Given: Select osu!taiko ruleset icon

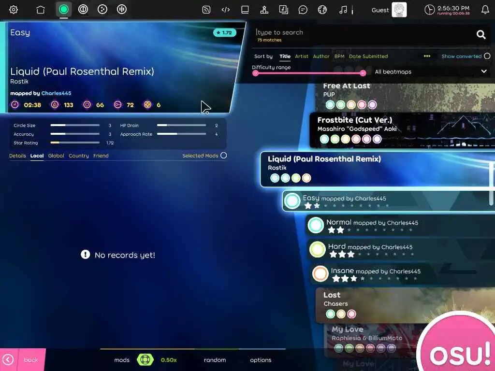Looking at the screenshot, I should [x=83, y=10].
